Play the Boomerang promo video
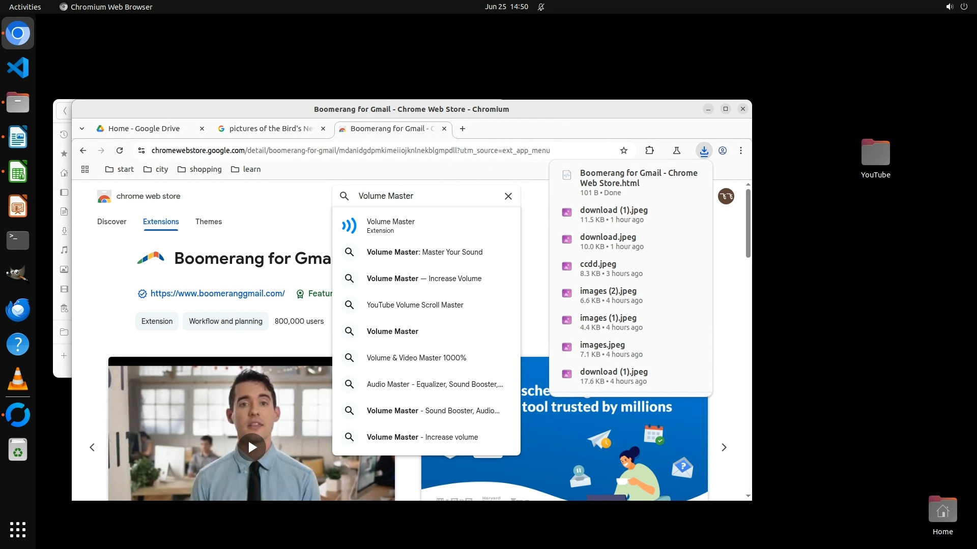The width and height of the screenshot is (977, 549). [252, 447]
